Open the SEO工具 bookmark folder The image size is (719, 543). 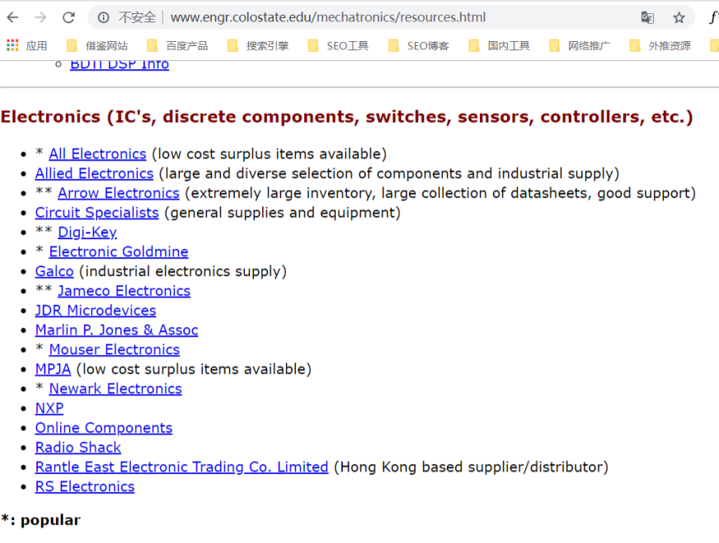[x=338, y=45]
